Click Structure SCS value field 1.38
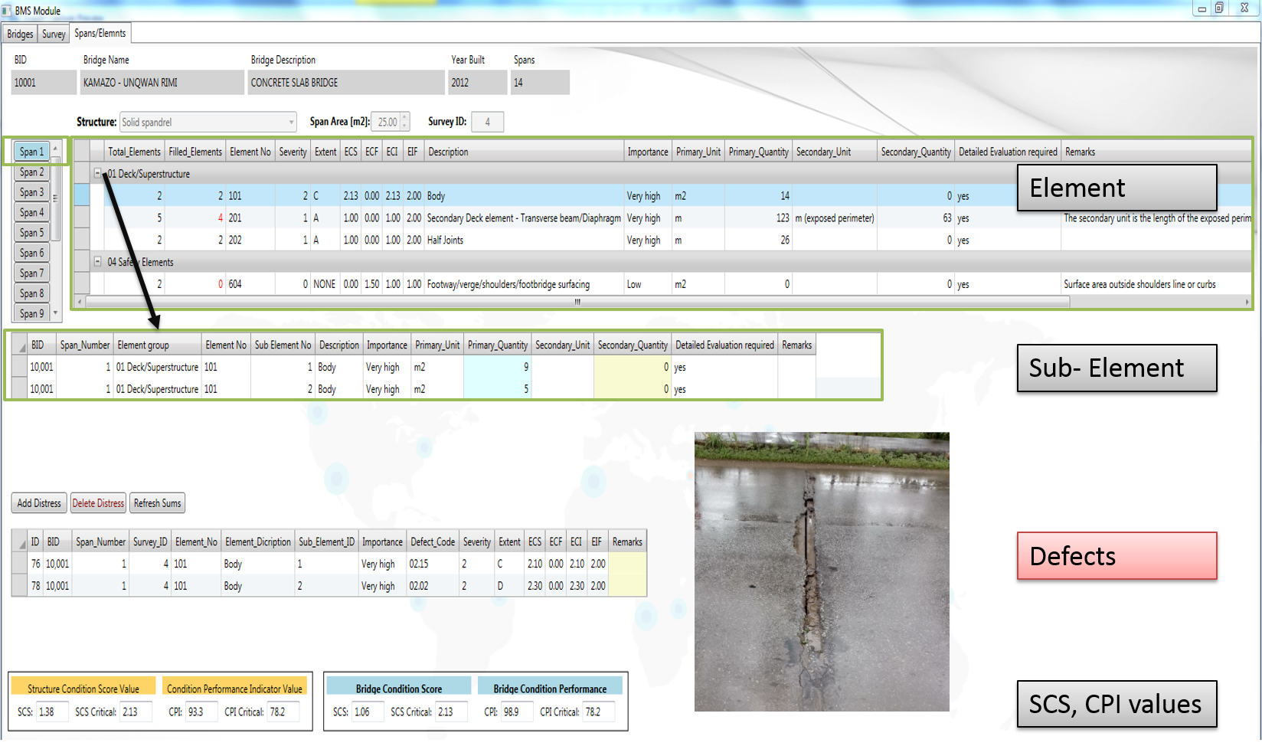Viewport: 1262px width, 746px height. (x=51, y=712)
